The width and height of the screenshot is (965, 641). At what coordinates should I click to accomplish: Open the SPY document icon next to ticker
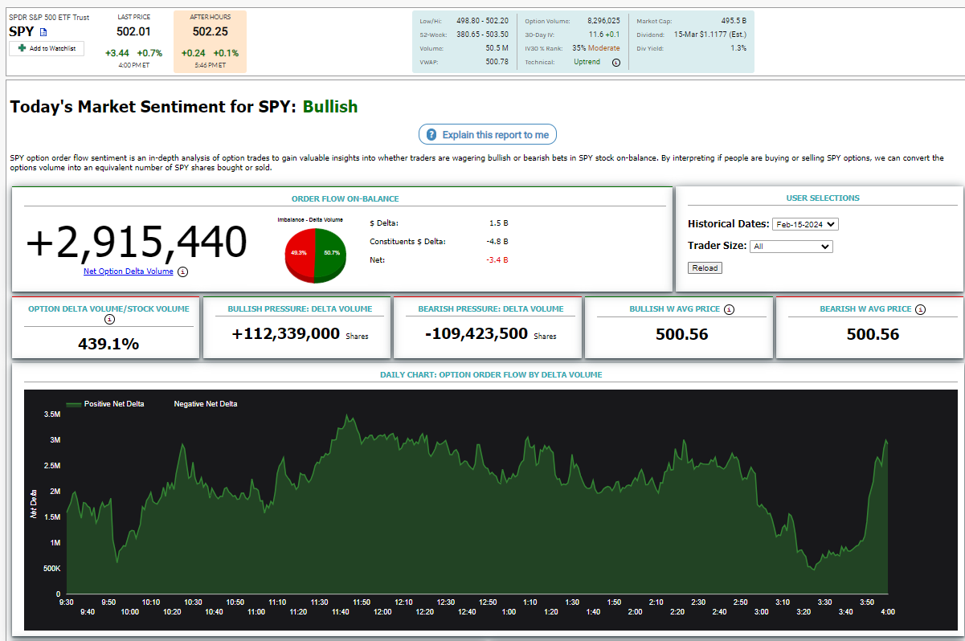point(44,32)
